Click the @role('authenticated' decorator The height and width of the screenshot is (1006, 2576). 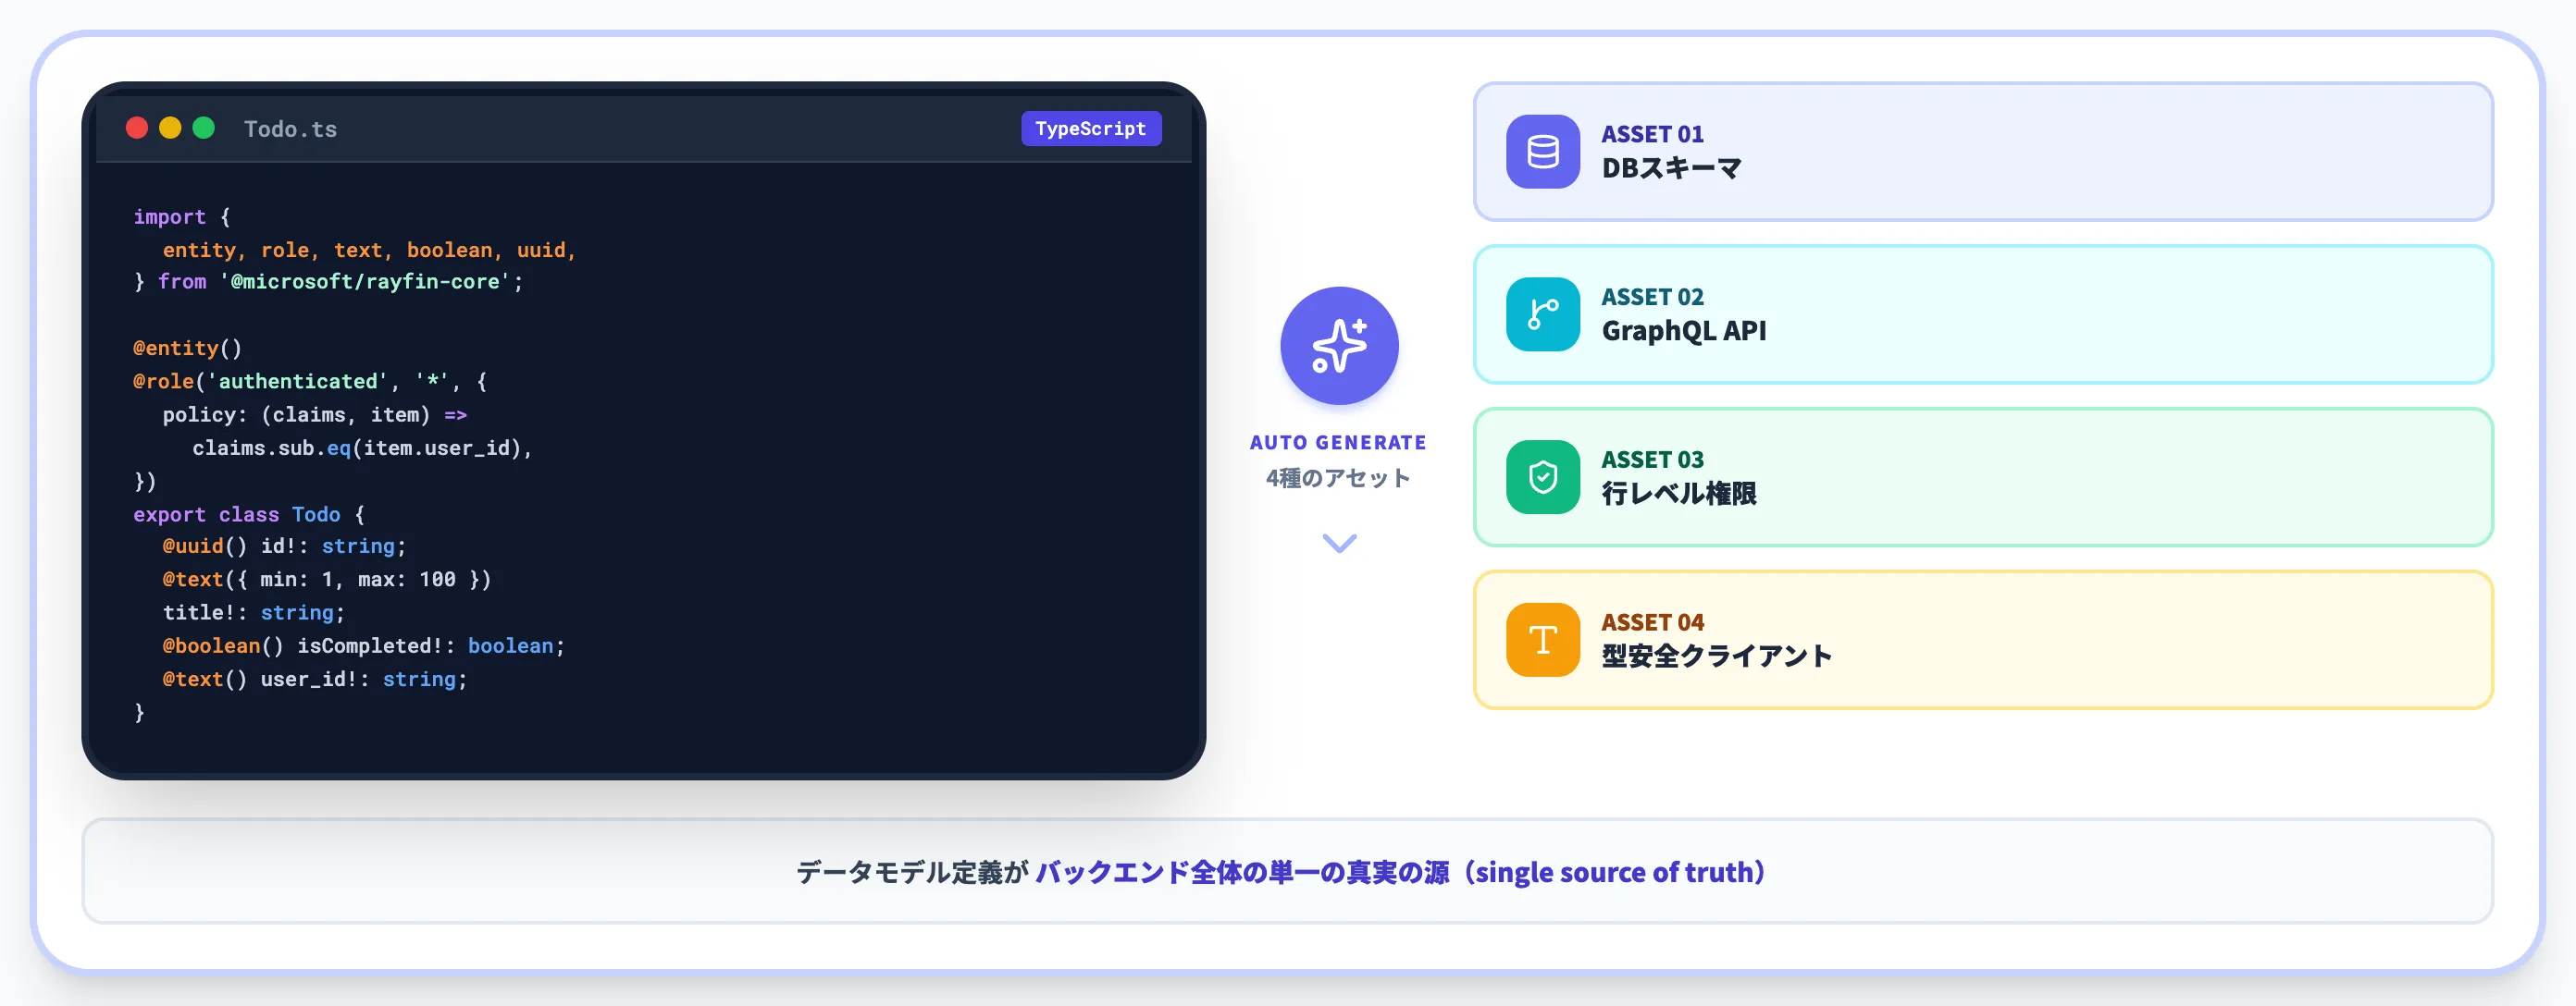260,382
